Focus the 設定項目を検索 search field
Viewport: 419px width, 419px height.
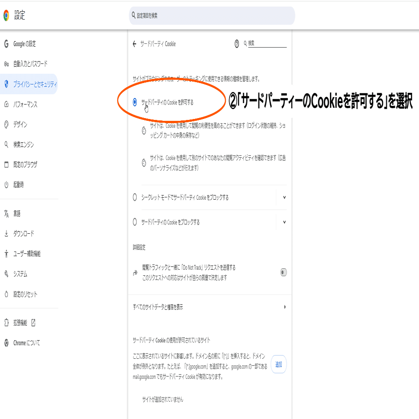[212, 15]
